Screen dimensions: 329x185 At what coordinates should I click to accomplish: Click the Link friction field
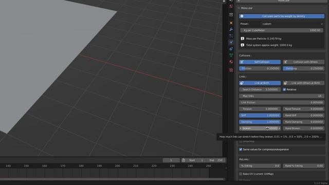point(282,103)
